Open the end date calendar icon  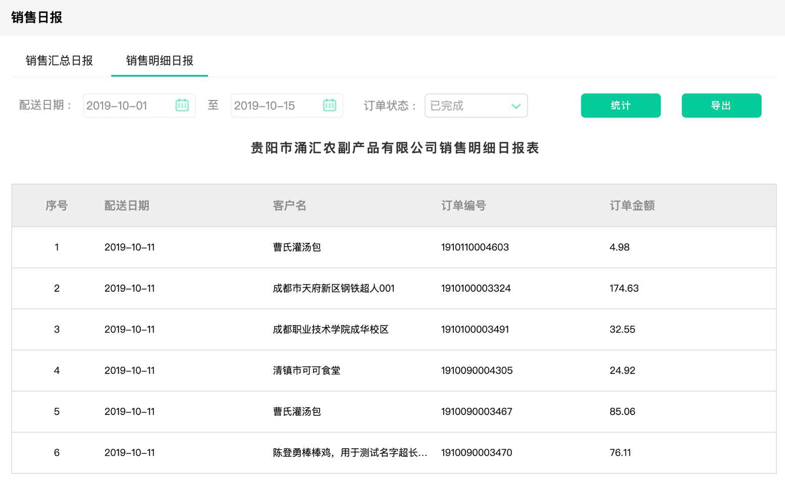[329, 105]
